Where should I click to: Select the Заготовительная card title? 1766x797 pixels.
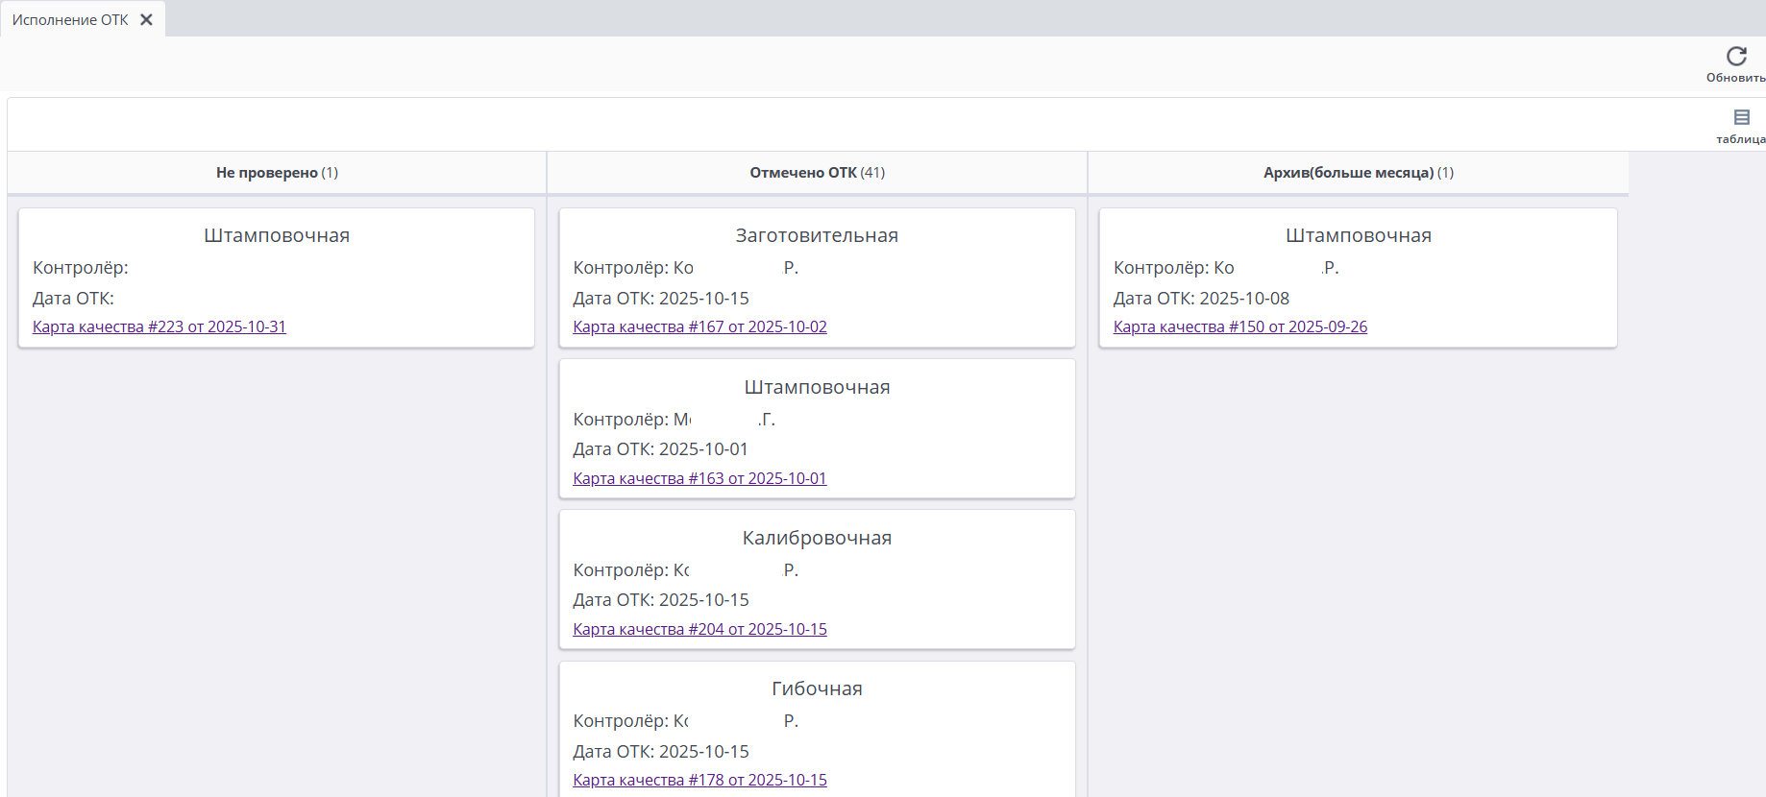pos(817,235)
